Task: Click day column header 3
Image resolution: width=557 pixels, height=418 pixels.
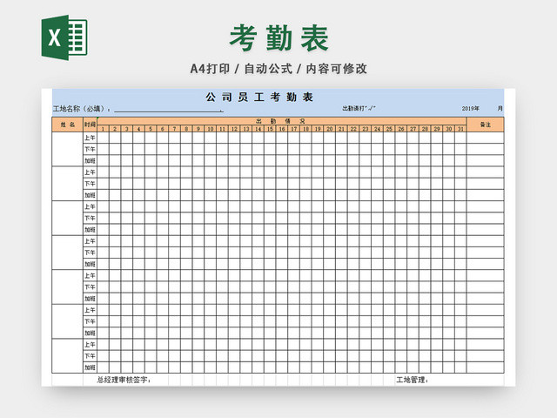Action: click(x=127, y=129)
